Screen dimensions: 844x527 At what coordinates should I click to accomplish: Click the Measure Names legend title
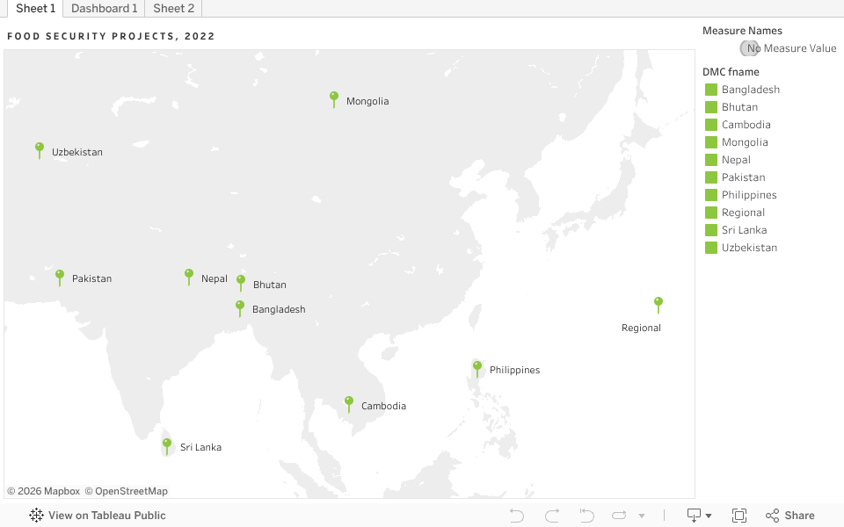click(x=742, y=31)
